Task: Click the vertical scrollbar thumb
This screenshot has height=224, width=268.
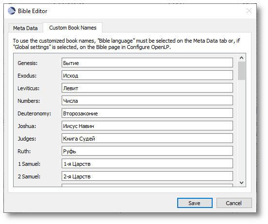Action: pos(241,71)
